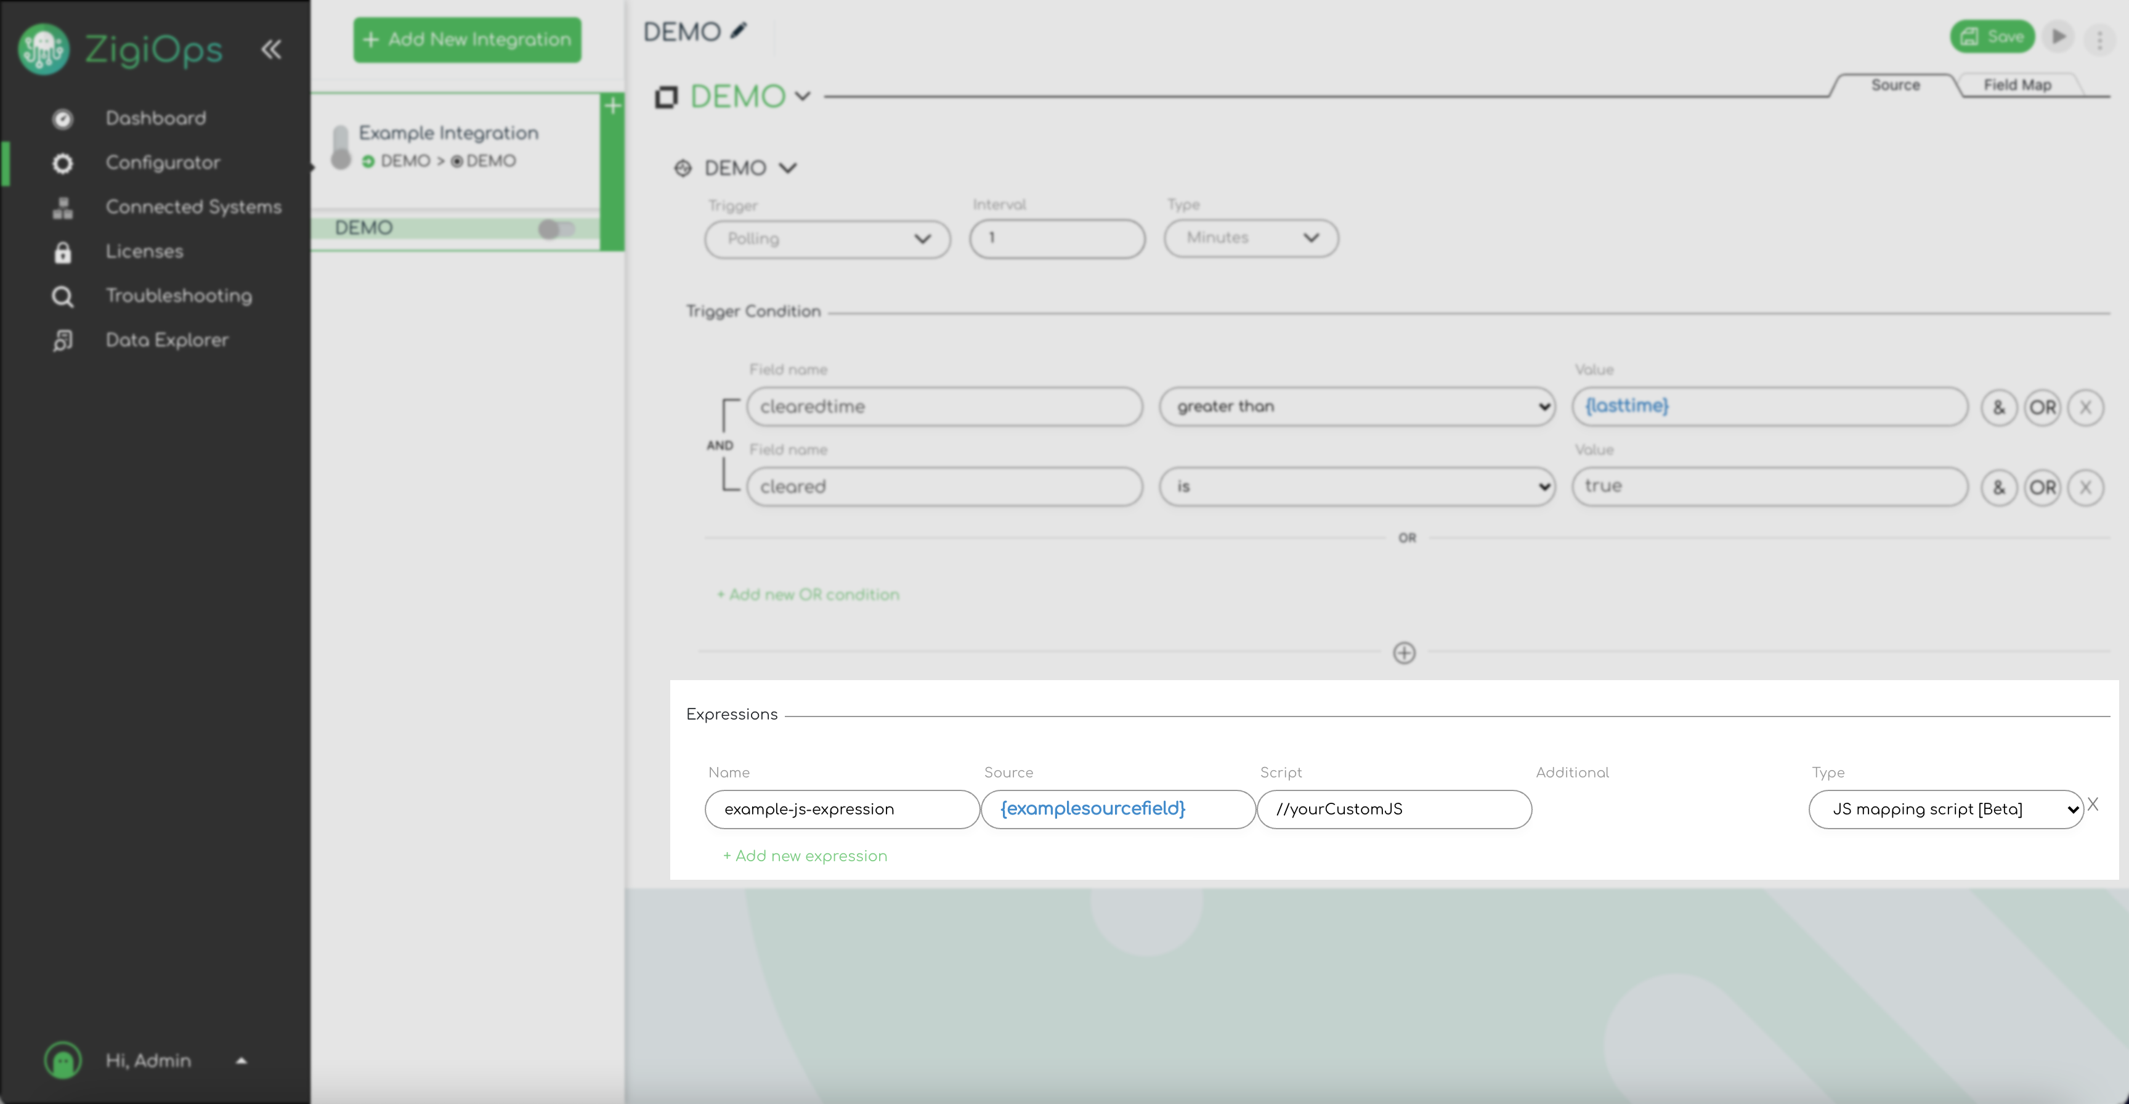Click the pencil icon to rename DEMO

[x=739, y=31]
